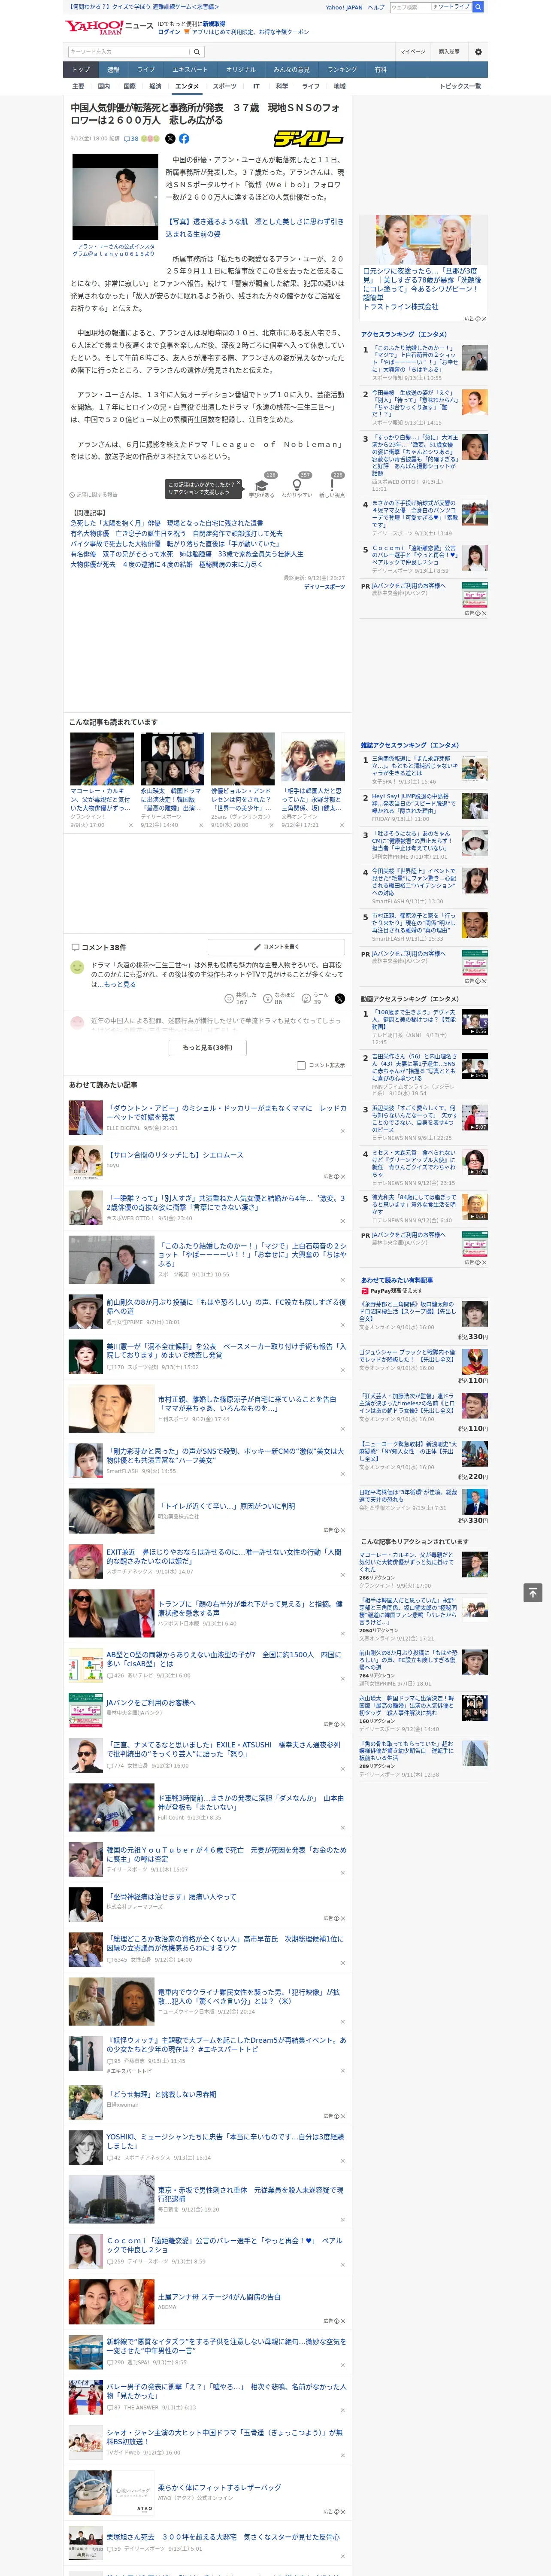Share the article on X

(170, 139)
